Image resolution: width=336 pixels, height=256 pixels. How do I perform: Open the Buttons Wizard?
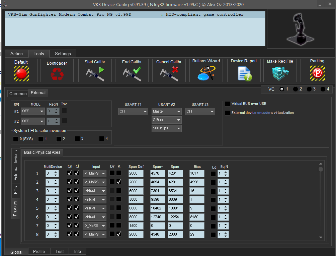[206, 73]
